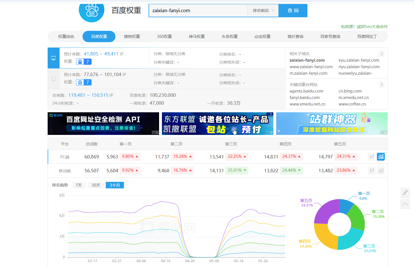Viewport: 414px width, 267px height.
Task: Open the 排名前后 dropdown
Action: pos(263,10)
